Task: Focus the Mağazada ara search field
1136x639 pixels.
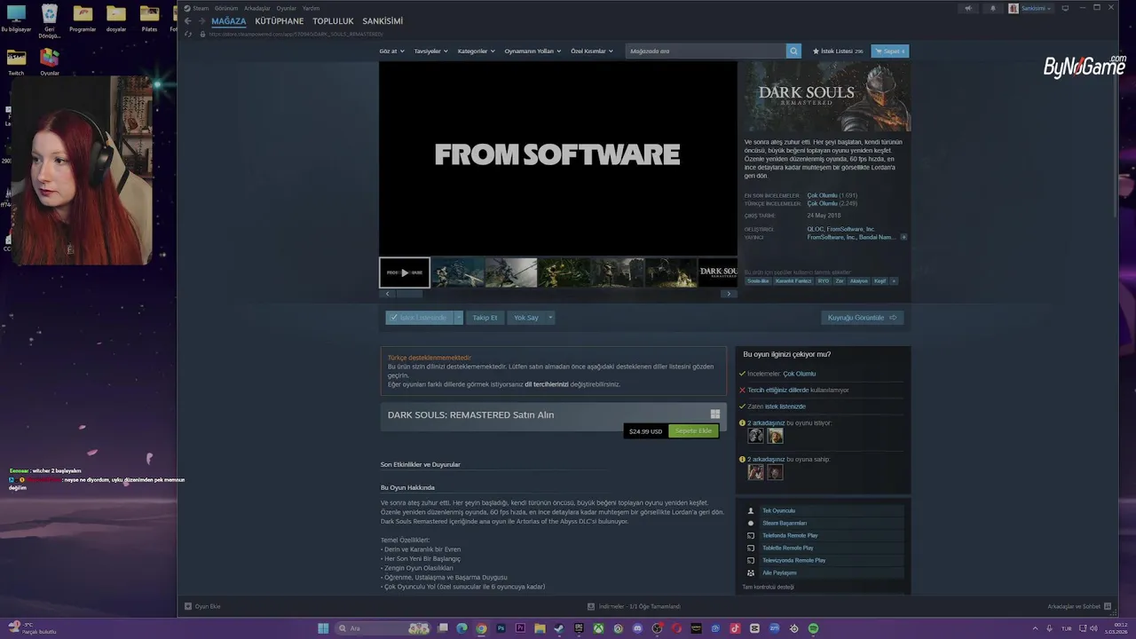Action: [706, 51]
